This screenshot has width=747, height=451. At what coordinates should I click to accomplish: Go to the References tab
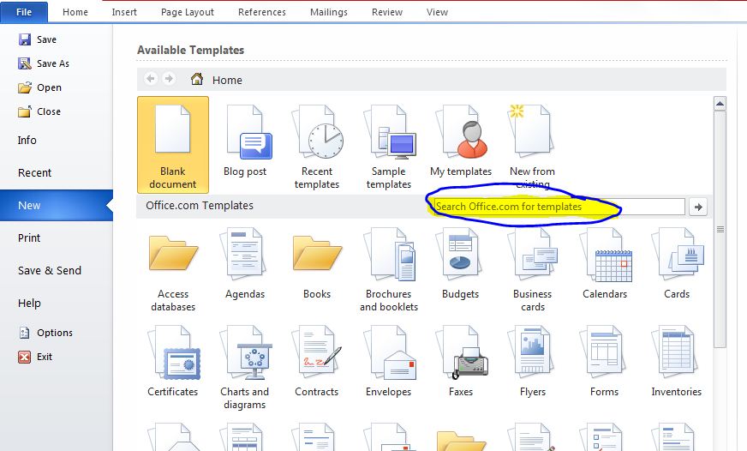(x=262, y=12)
